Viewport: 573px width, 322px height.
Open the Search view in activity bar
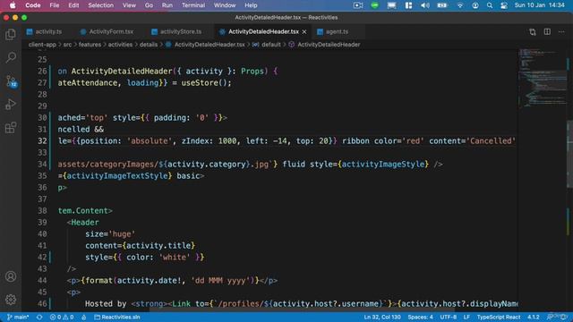tap(11, 57)
